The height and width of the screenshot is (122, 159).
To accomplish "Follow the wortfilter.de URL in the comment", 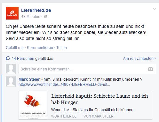I will click(64, 85).
